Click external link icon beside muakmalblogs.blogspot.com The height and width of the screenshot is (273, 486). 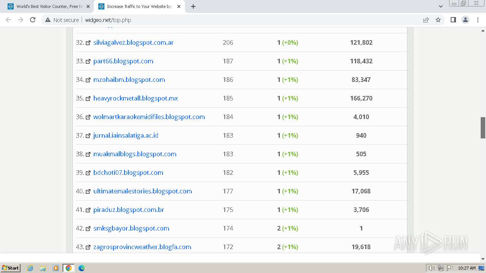(88, 154)
